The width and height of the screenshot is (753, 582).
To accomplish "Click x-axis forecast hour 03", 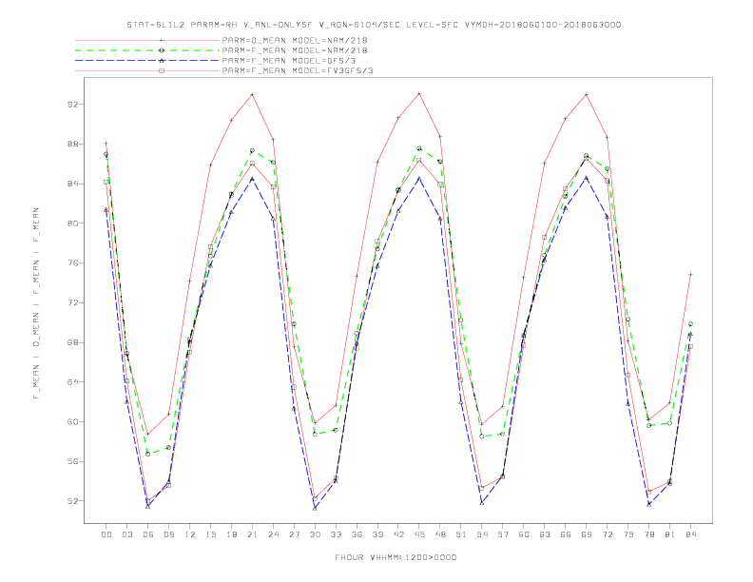I will tap(126, 534).
